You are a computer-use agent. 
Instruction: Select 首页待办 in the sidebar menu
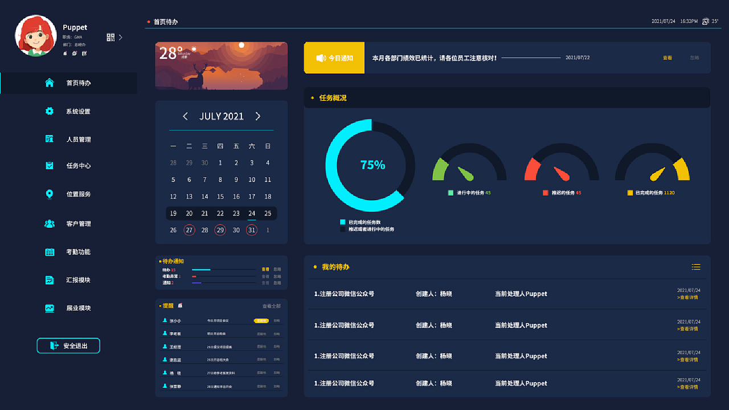[68, 83]
